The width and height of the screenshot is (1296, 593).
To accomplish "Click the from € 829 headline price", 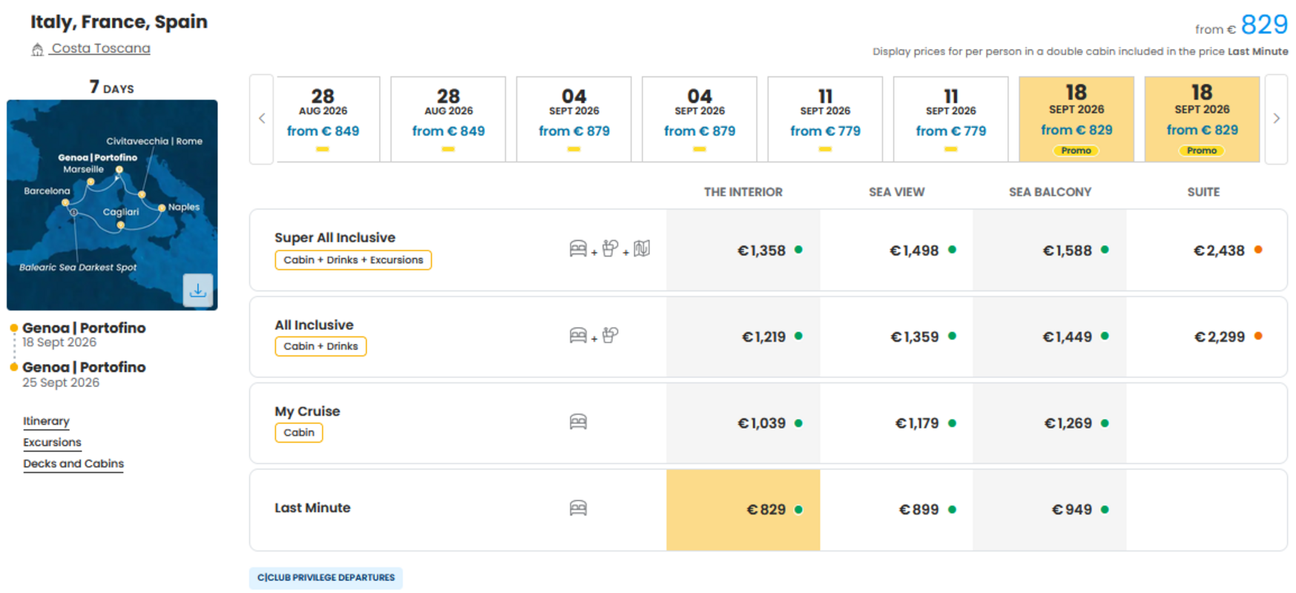I will pyautogui.click(x=1241, y=25).
